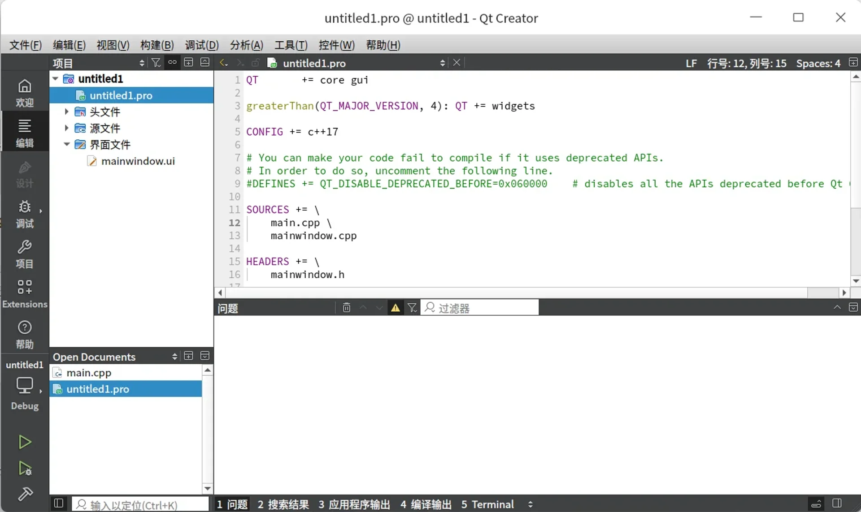
Task: Open the 工具(T) menu
Action: click(x=291, y=45)
